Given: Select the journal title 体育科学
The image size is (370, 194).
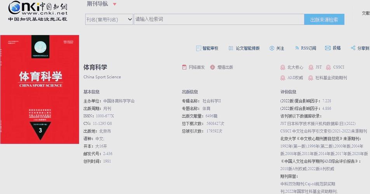Looking at the screenshot, I should [x=95, y=67].
